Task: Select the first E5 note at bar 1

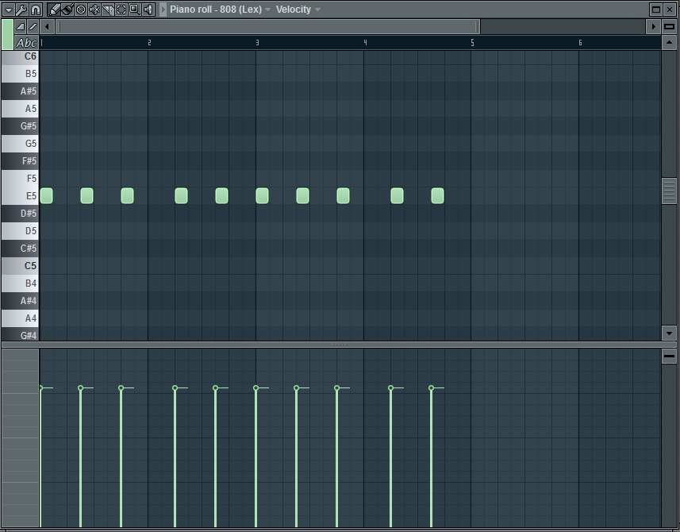Action: pyautogui.click(x=46, y=195)
